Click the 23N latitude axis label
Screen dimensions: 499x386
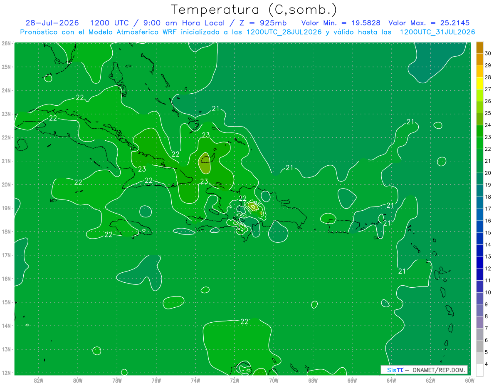[6, 114]
